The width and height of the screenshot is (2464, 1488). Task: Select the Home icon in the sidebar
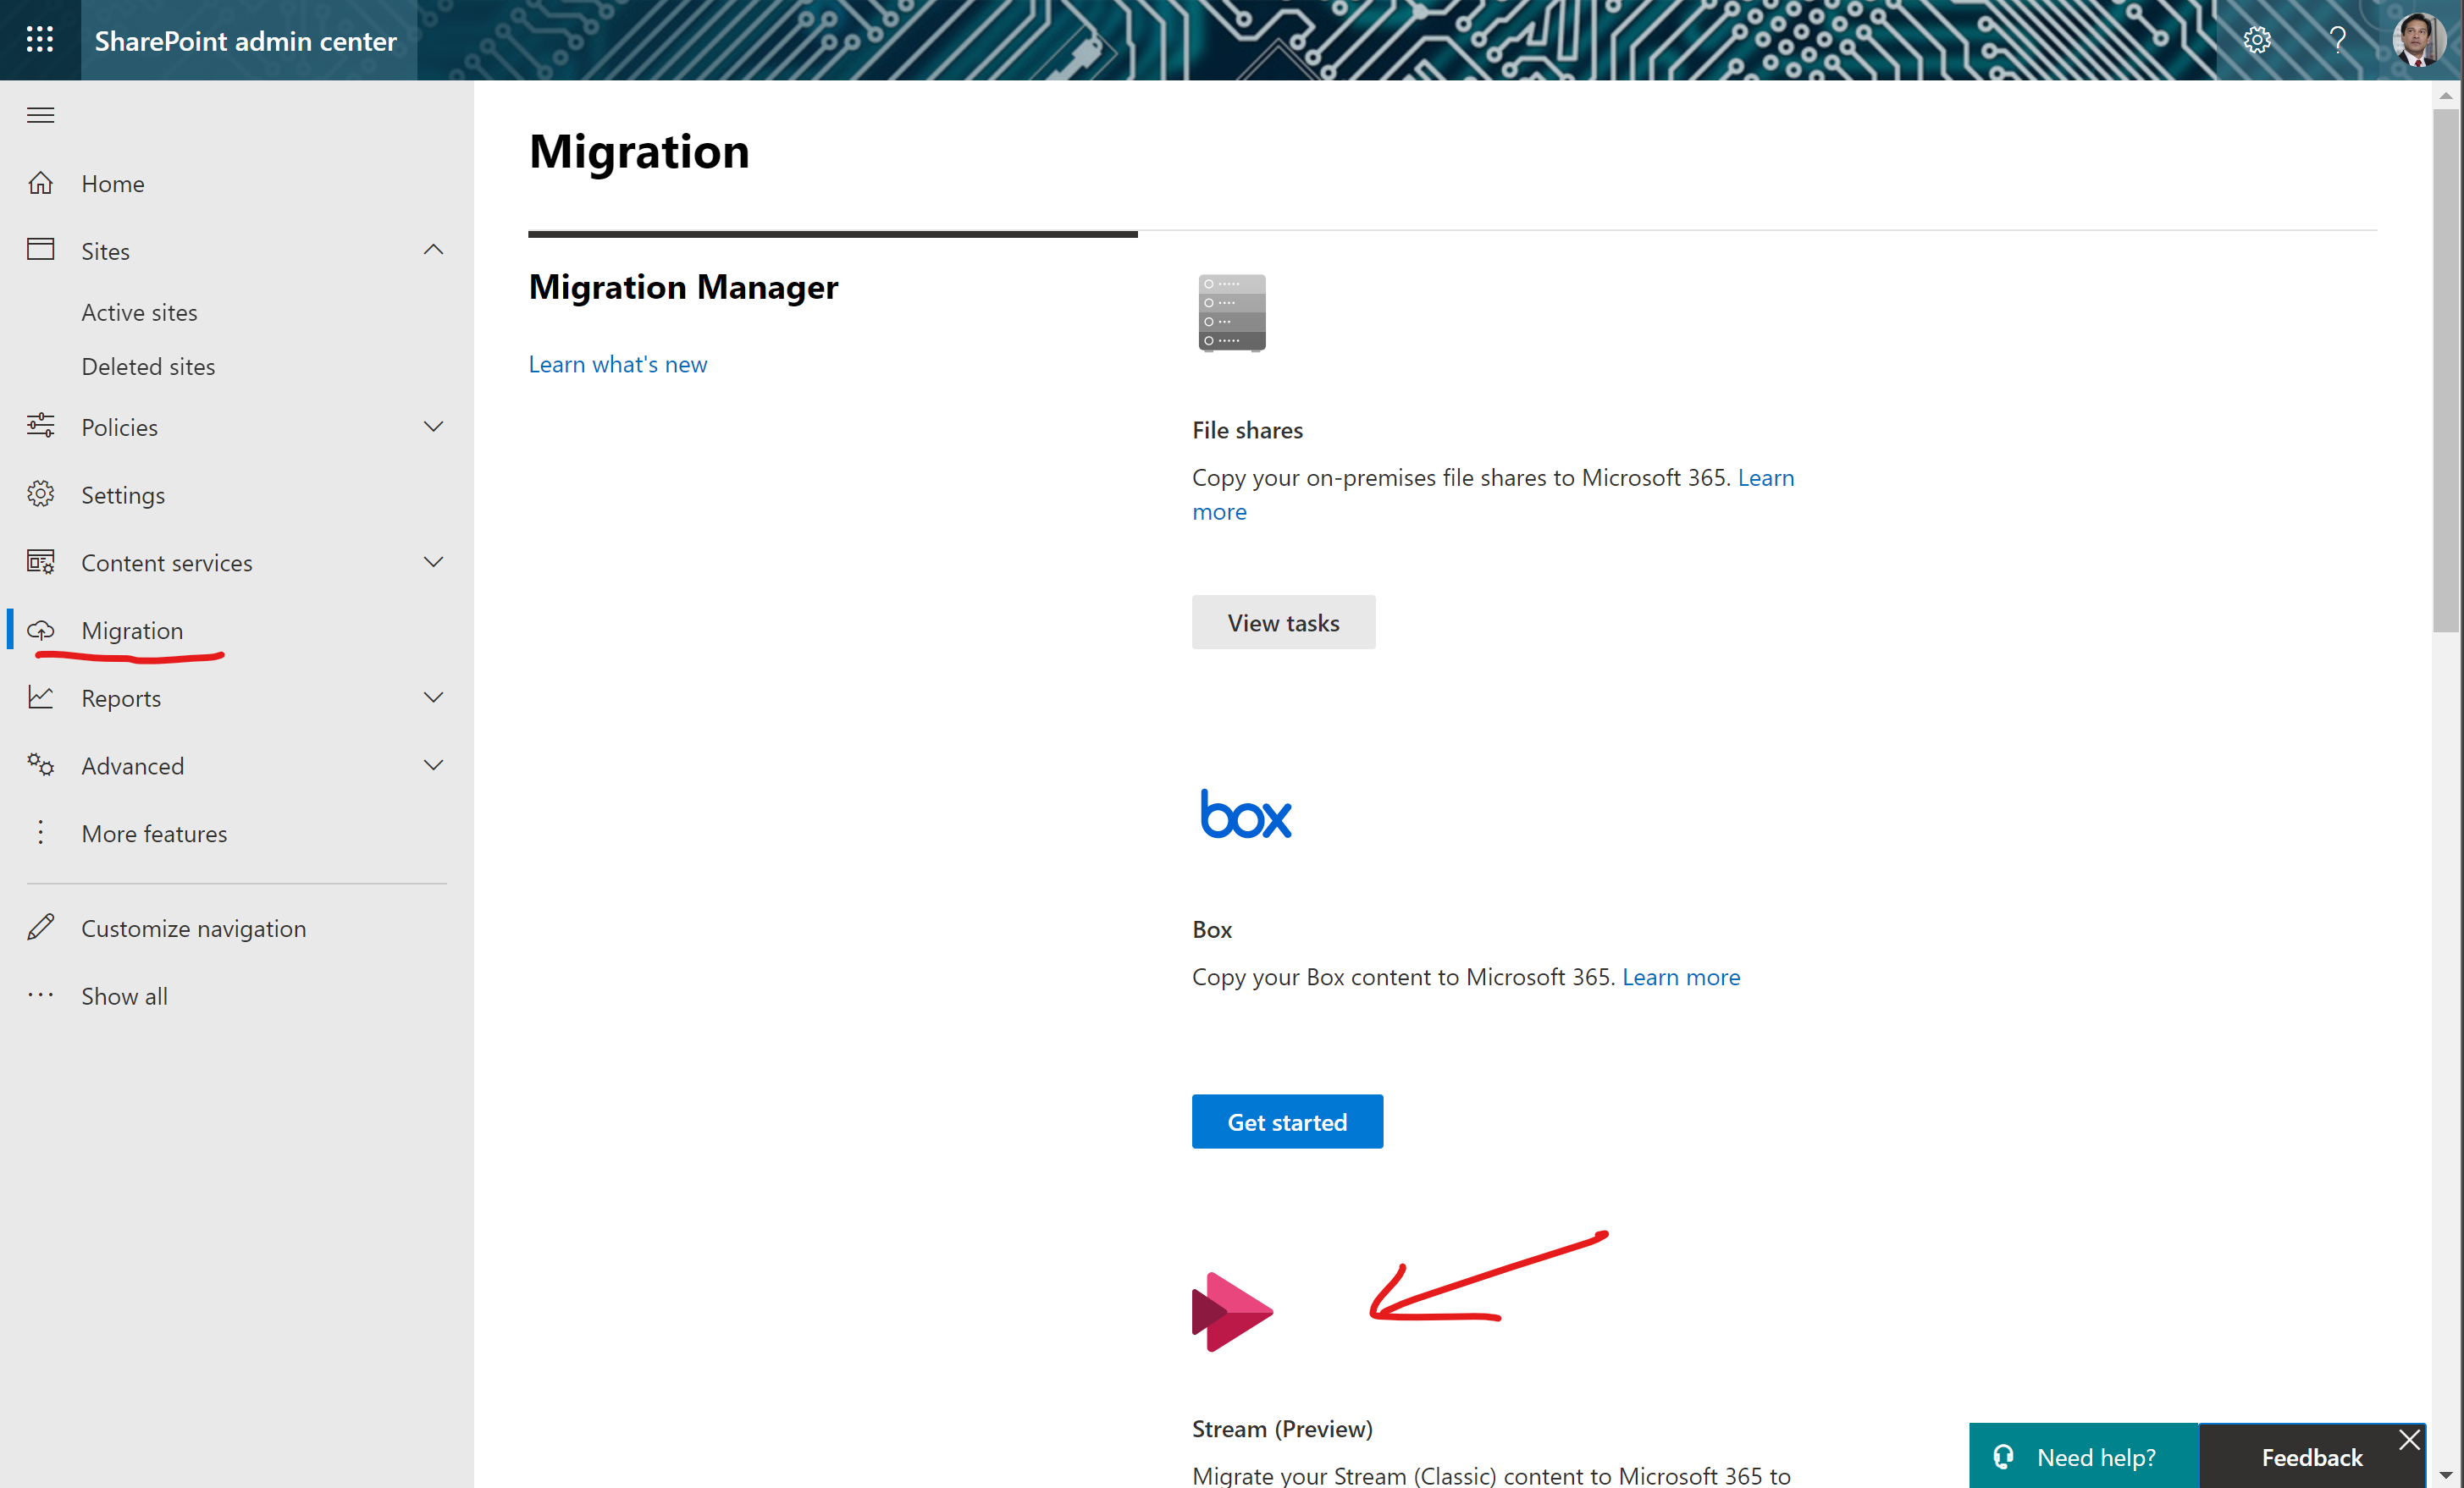coord(41,183)
